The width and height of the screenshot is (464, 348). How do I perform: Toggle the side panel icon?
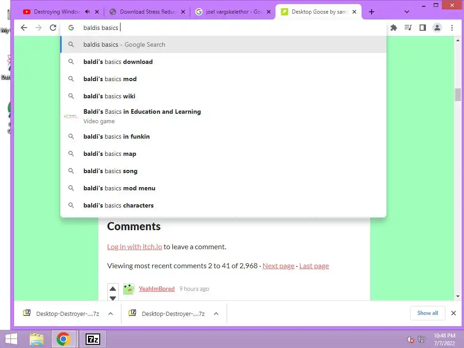tap(423, 28)
